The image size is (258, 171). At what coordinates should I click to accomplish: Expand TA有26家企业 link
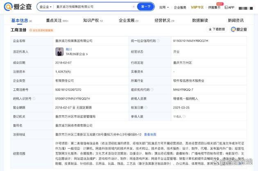coord(77,54)
